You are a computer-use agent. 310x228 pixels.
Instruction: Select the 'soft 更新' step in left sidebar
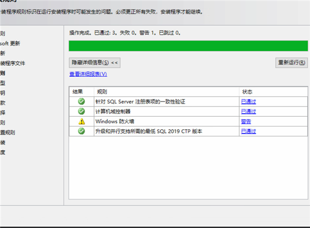click(11, 43)
